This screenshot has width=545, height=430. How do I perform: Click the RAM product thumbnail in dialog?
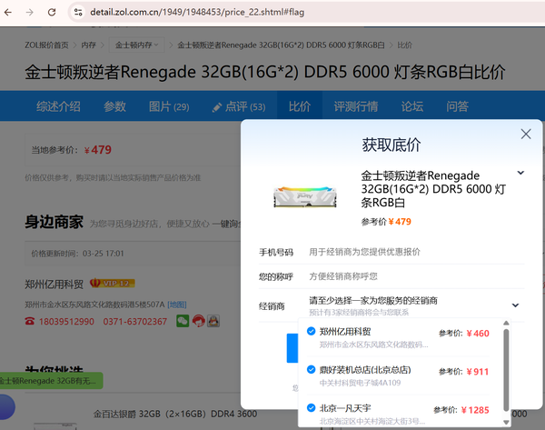305,196
